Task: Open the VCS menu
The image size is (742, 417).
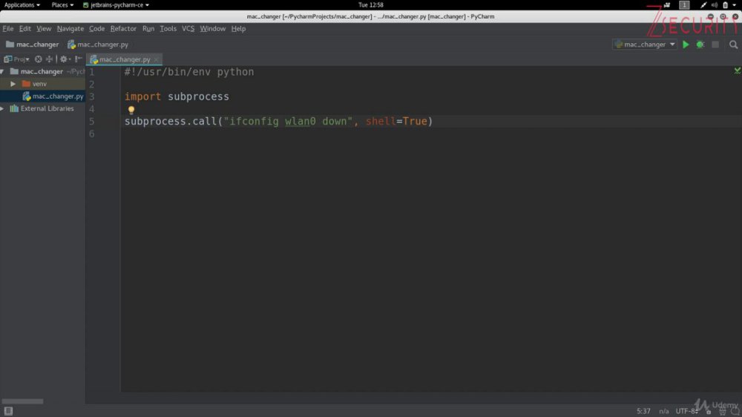Action: [188, 28]
